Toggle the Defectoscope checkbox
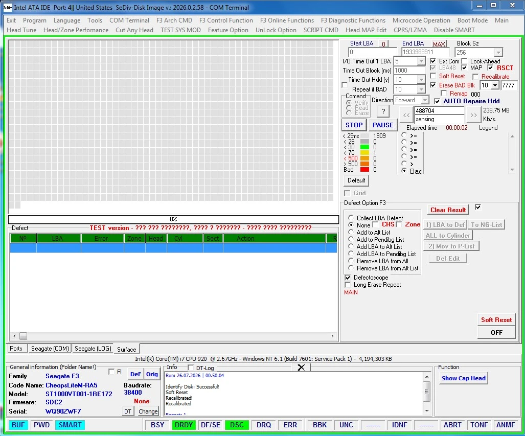Screen dimensions: 525x436 click(x=348, y=277)
